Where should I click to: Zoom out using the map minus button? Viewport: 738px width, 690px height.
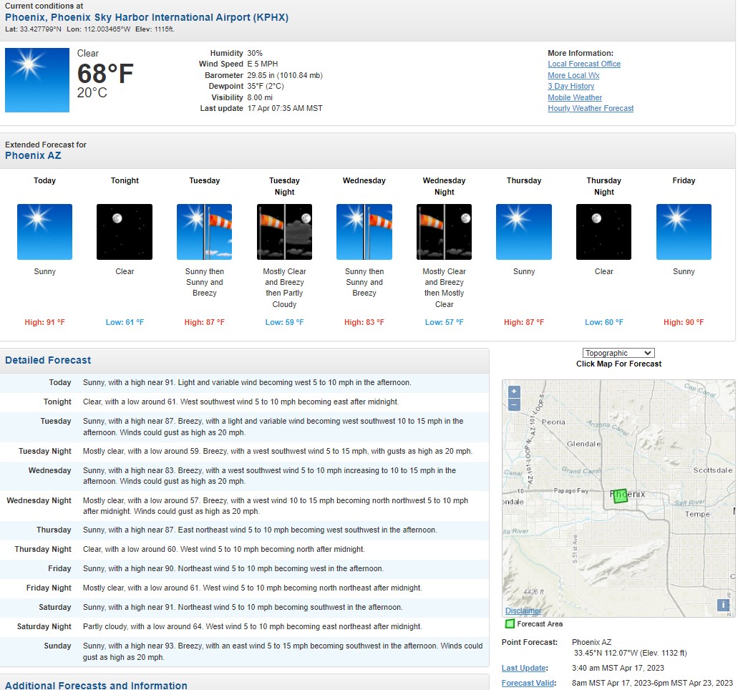[514, 404]
